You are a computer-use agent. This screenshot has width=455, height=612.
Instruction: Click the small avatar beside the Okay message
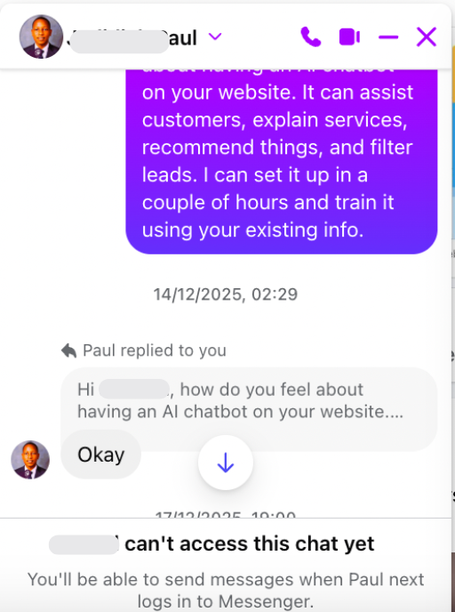30,460
